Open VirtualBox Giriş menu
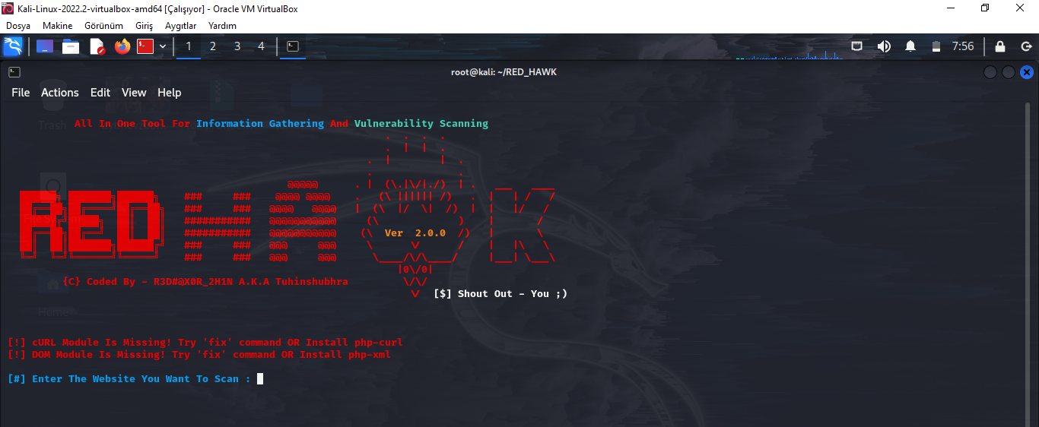This screenshot has width=1039, height=427. (x=145, y=26)
